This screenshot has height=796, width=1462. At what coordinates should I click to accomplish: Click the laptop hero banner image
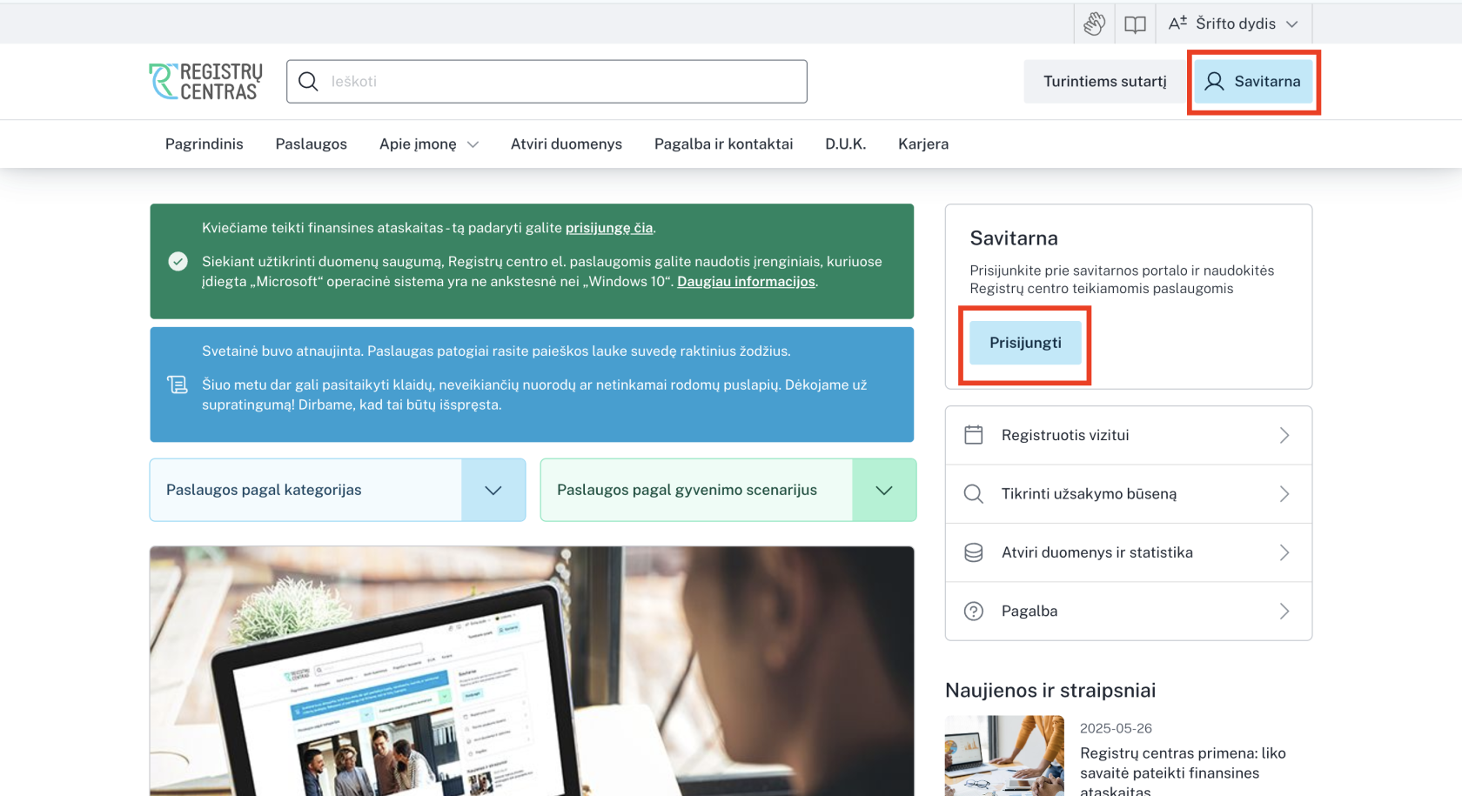click(532, 671)
